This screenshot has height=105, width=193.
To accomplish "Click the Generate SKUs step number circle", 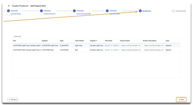I will point(173,11).
